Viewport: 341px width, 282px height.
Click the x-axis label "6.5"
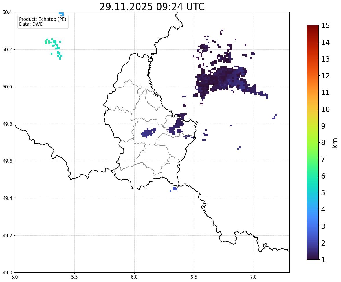coord(194,277)
